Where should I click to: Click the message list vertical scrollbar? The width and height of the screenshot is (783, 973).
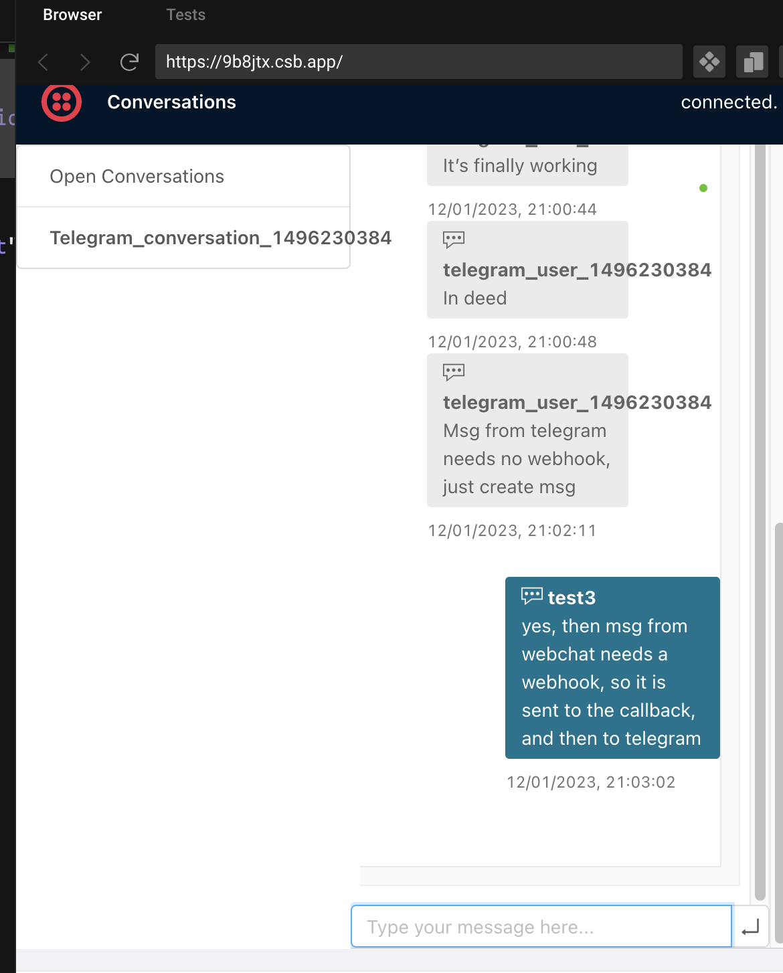coord(760,522)
